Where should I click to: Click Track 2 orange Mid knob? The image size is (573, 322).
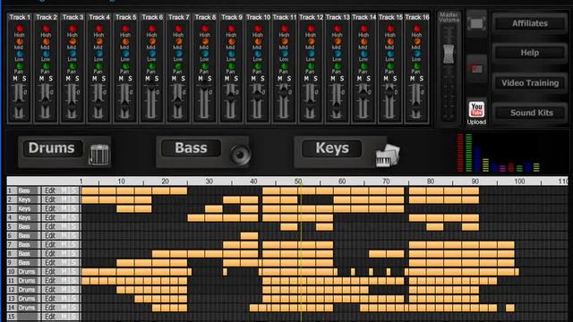click(46, 41)
